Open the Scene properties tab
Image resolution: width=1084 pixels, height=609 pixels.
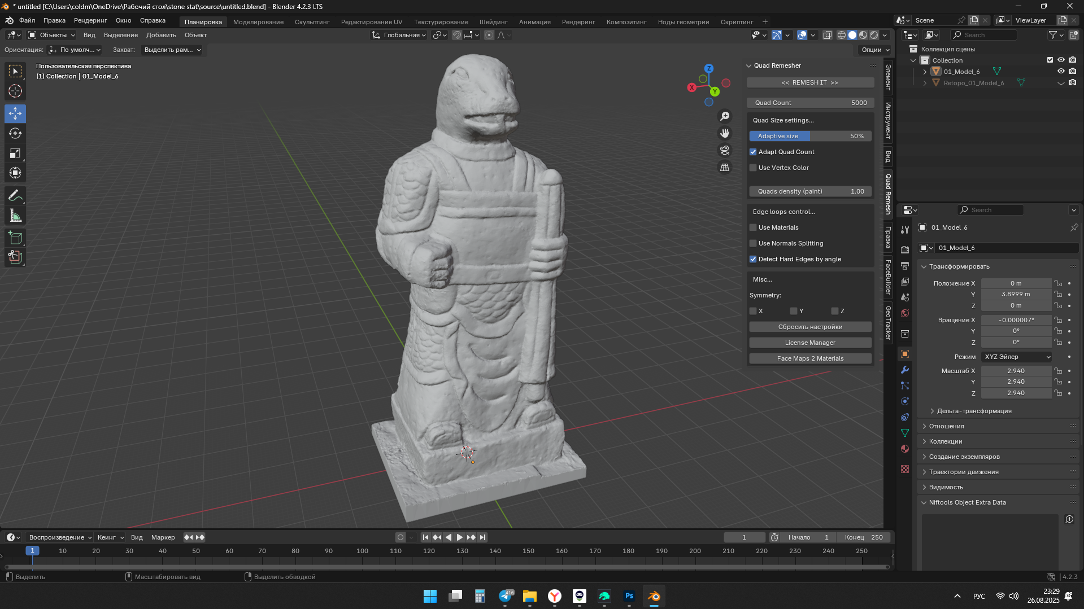click(x=905, y=297)
